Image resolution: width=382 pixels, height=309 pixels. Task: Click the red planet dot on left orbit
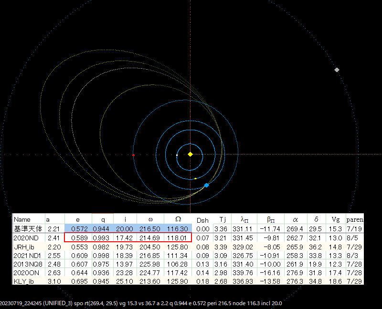pyautogui.click(x=133, y=155)
